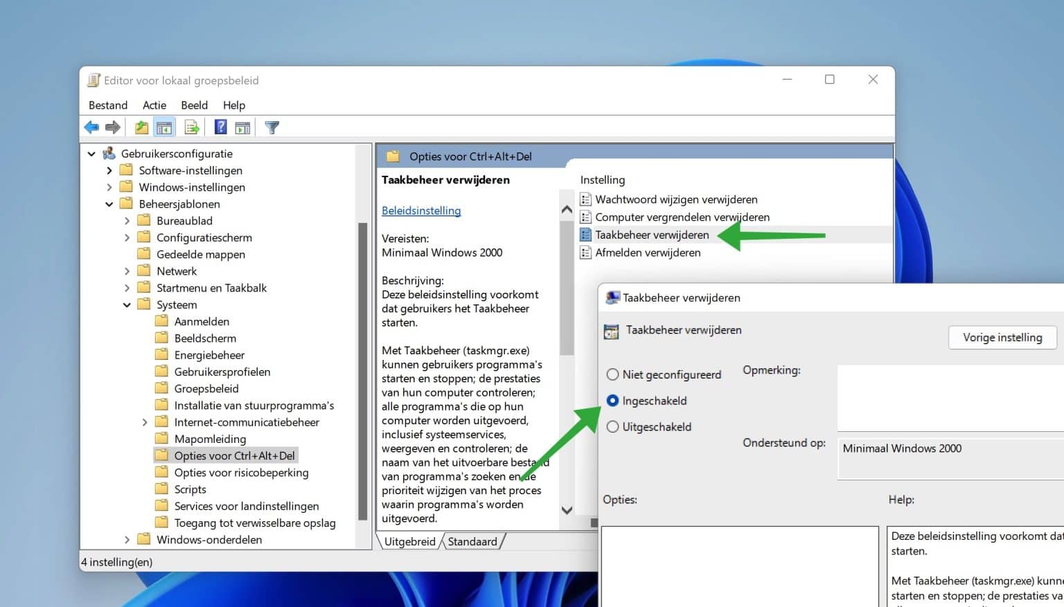This screenshot has width=1064, height=607.
Task: Expand the Windows-onderdelen node
Action: coord(127,539)
